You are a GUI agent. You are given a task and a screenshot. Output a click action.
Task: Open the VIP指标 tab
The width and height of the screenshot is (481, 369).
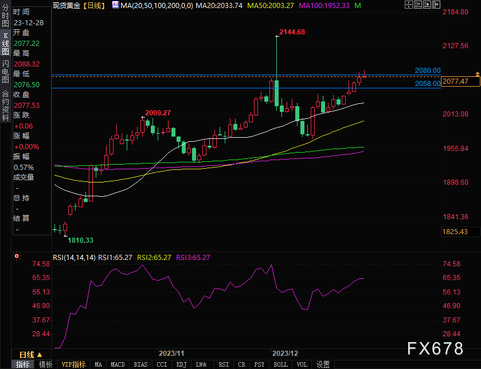point(73,364)
